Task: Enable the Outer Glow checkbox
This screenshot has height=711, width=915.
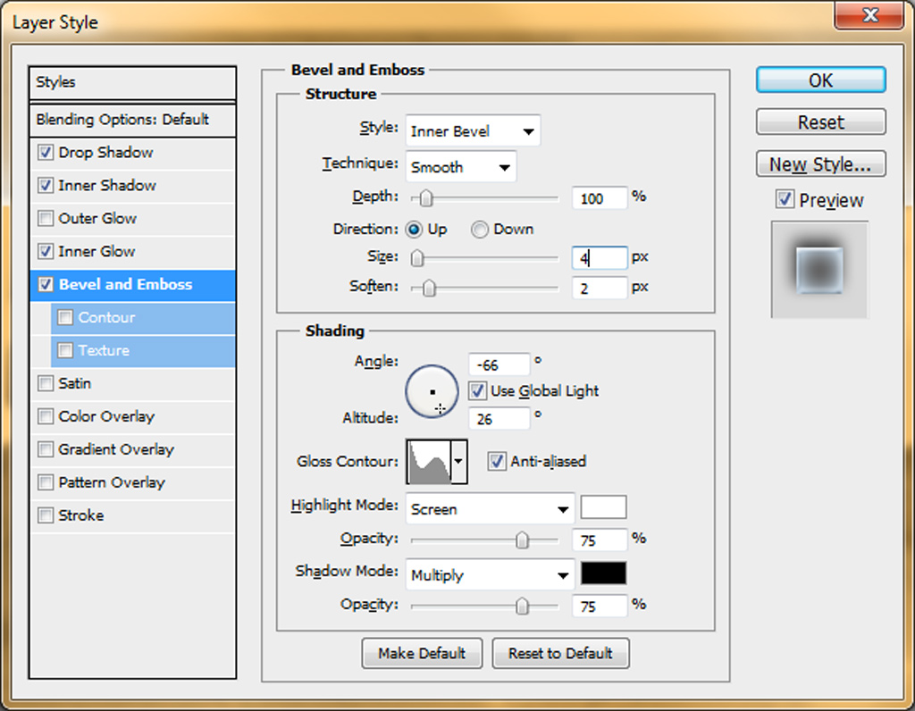Action: [46, 219]
